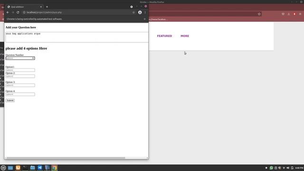The width and height of the screenshot is (304, 171).
Task: Switch to Visual Studio Code in the taskbar
Action: point(40,168)
